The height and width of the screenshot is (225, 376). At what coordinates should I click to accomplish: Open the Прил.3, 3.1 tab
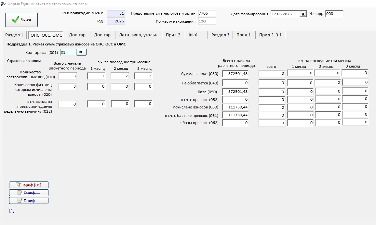(270, 35)
